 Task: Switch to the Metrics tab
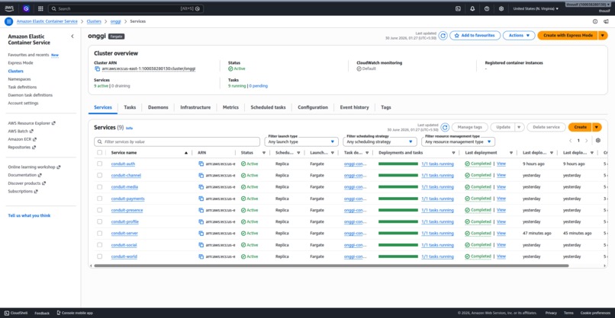click(230, 107)
